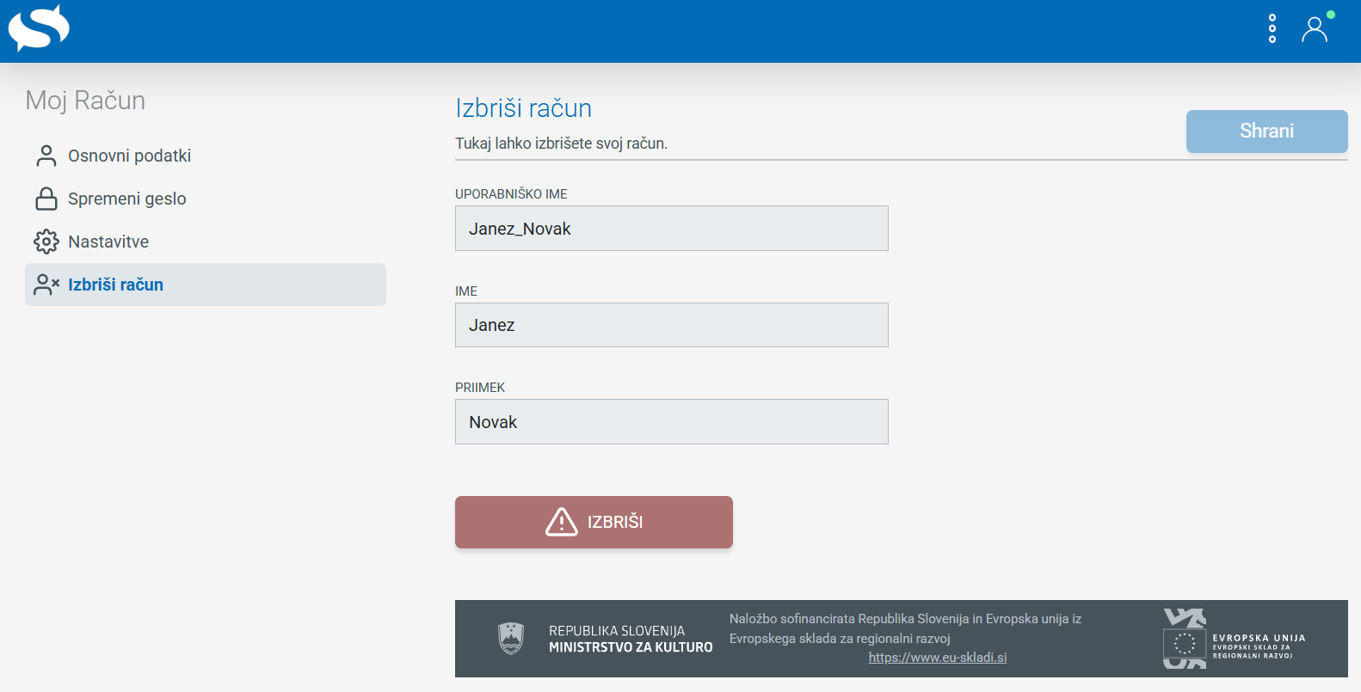Screen dimensions: 1361x692
Task: Click the Uporabniško ime field with Janez_Novak
Action: (x=671, y=229)
